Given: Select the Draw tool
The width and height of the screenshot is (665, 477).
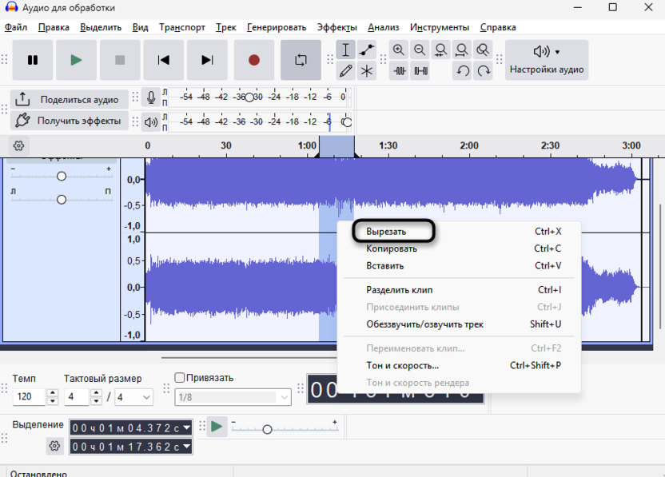Looking at the screenshot, I should (x=346, y=71).
